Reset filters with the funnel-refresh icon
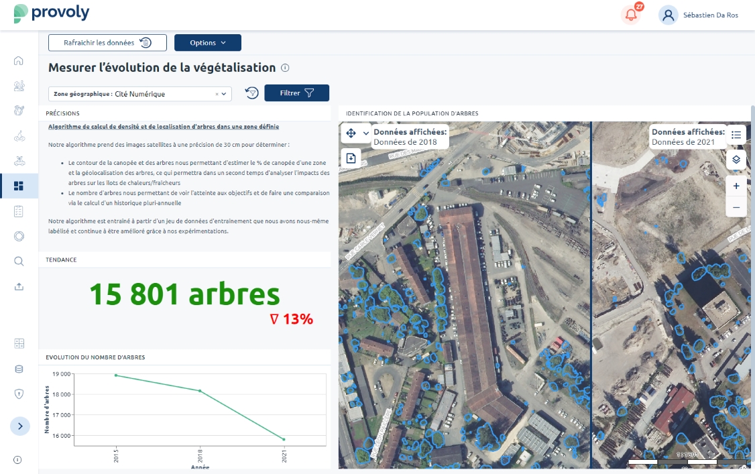 coord(252,93)
